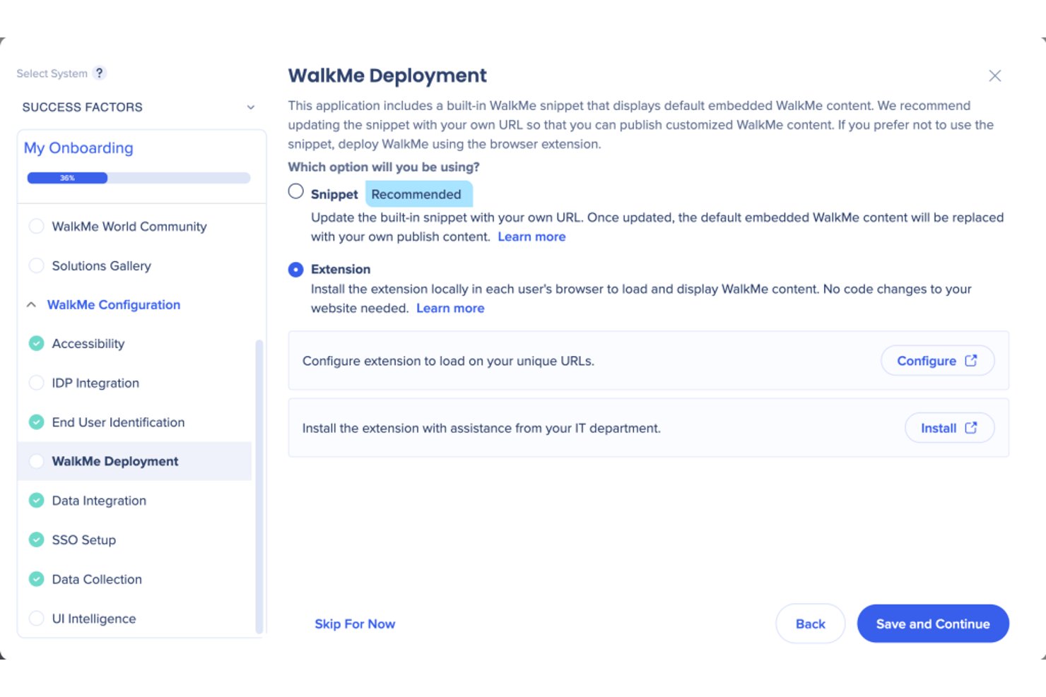Open the UI Intelligence step
Screen dimensions: 1046x697
click(x=94, y=619)
